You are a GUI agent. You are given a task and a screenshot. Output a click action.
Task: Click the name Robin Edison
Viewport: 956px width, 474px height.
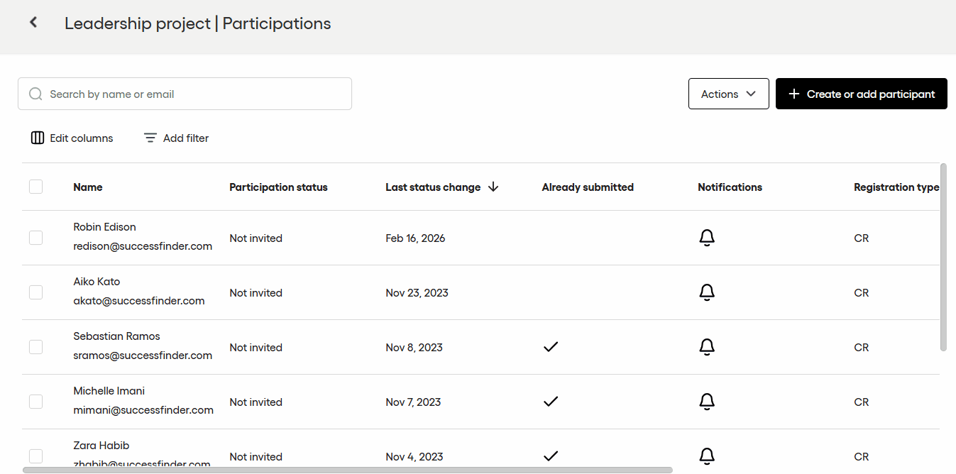tap(104, 227)
